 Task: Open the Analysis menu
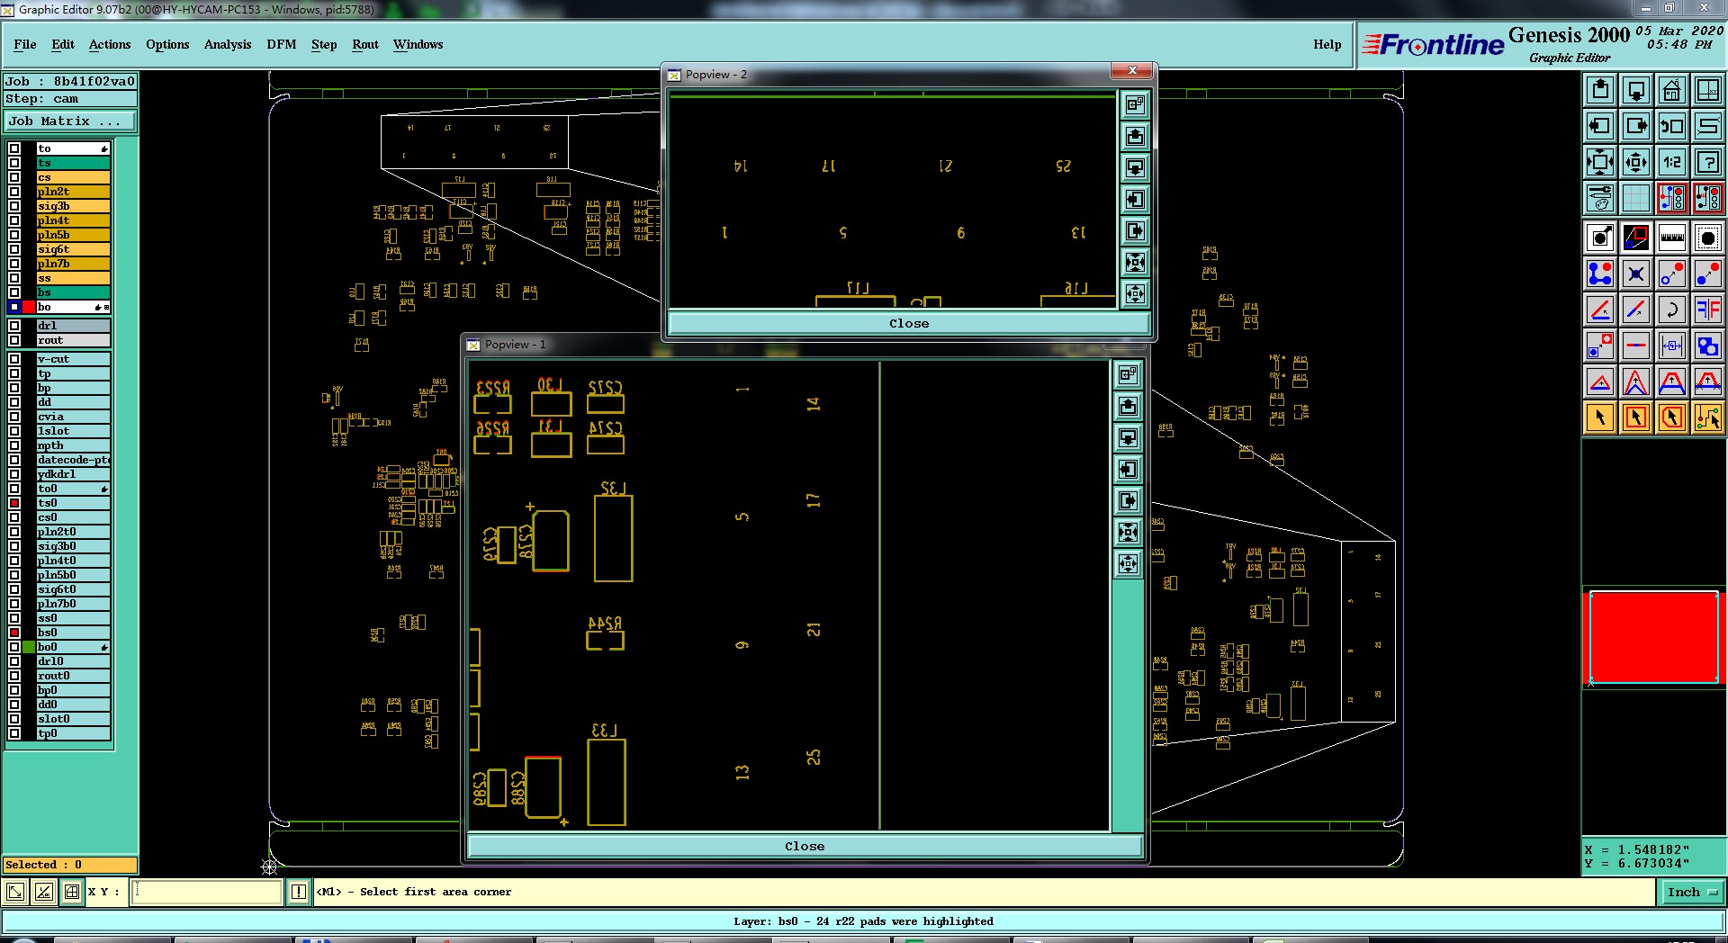[228, 44]
